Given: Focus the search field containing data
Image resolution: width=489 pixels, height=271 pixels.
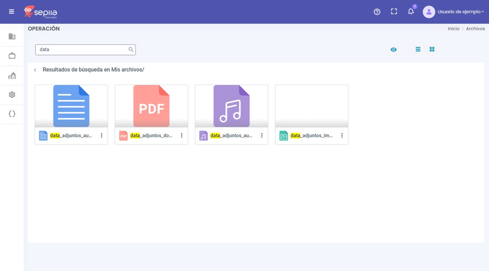Looking at the screenshot, I should [x=86, y=50].
